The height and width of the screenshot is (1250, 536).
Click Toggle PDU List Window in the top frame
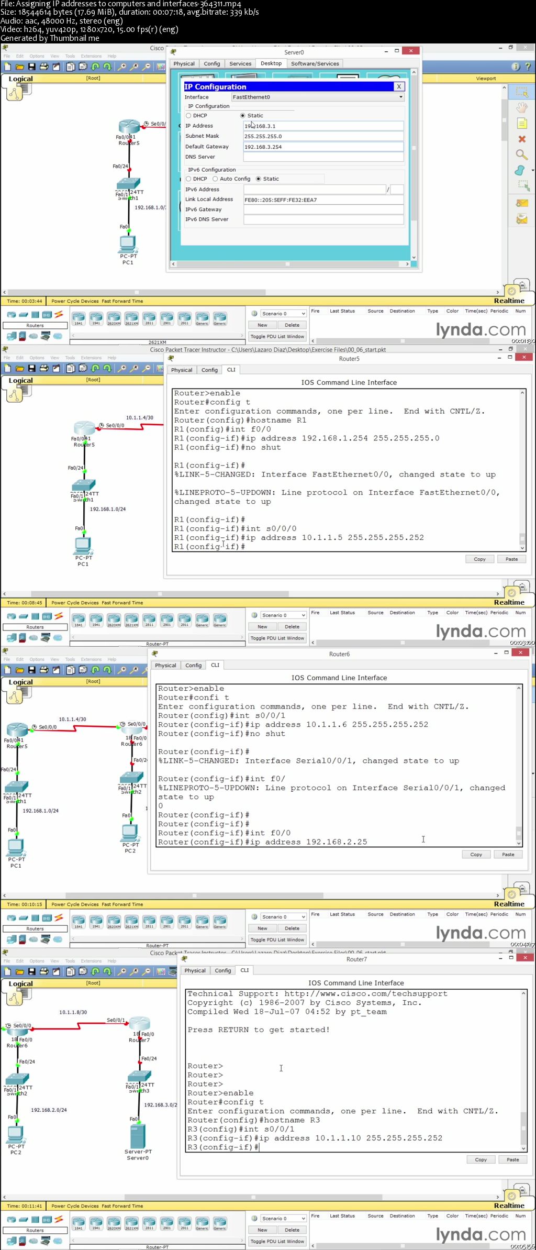[x=277, y=337]
